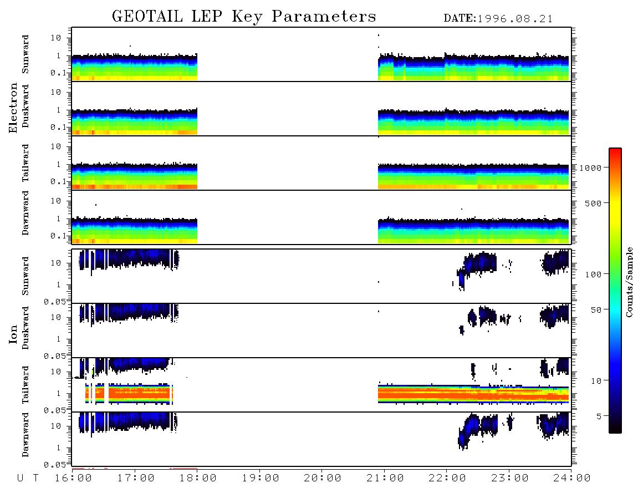Click the U T axis label
The width and height of the screenshot is (633, 488).
point(28,479)
